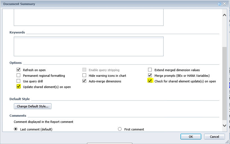This screenshot has height=144, width=230.
Task: Toggle Update shared element(s) on open
Action: 19,87
